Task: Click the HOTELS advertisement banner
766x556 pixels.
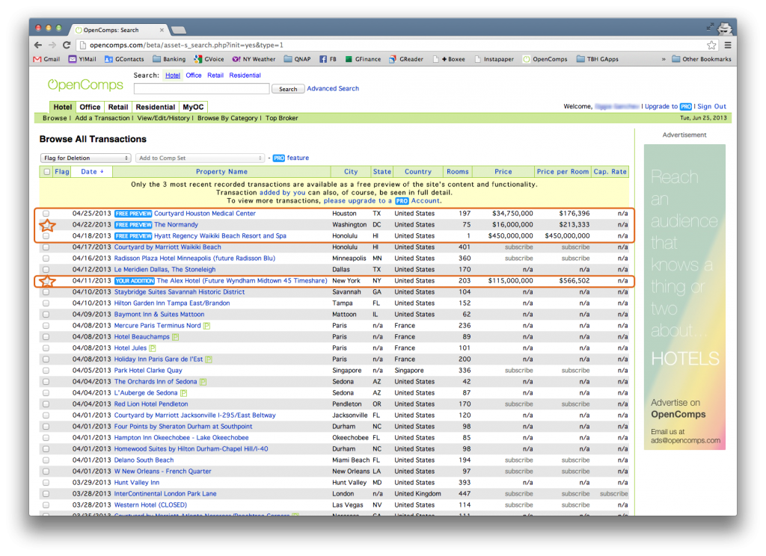Action: (684, 297)
